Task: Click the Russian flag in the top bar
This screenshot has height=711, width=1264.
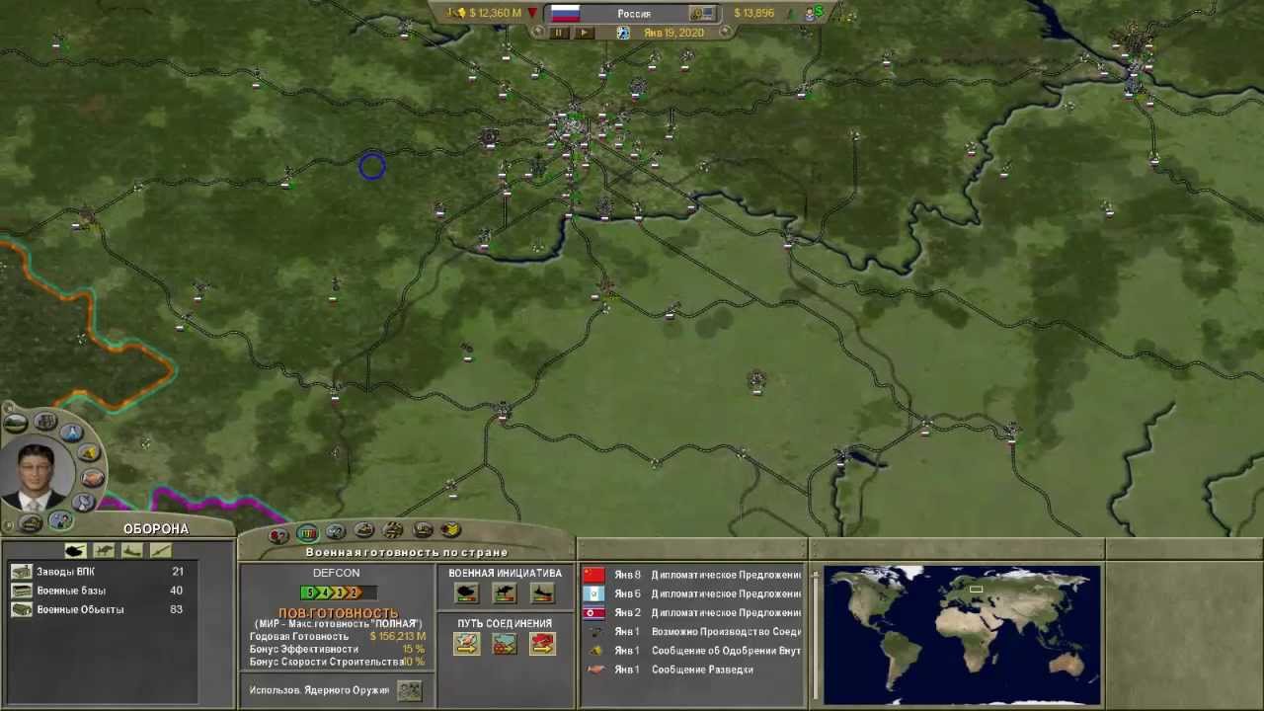Action: click(565, 13)
